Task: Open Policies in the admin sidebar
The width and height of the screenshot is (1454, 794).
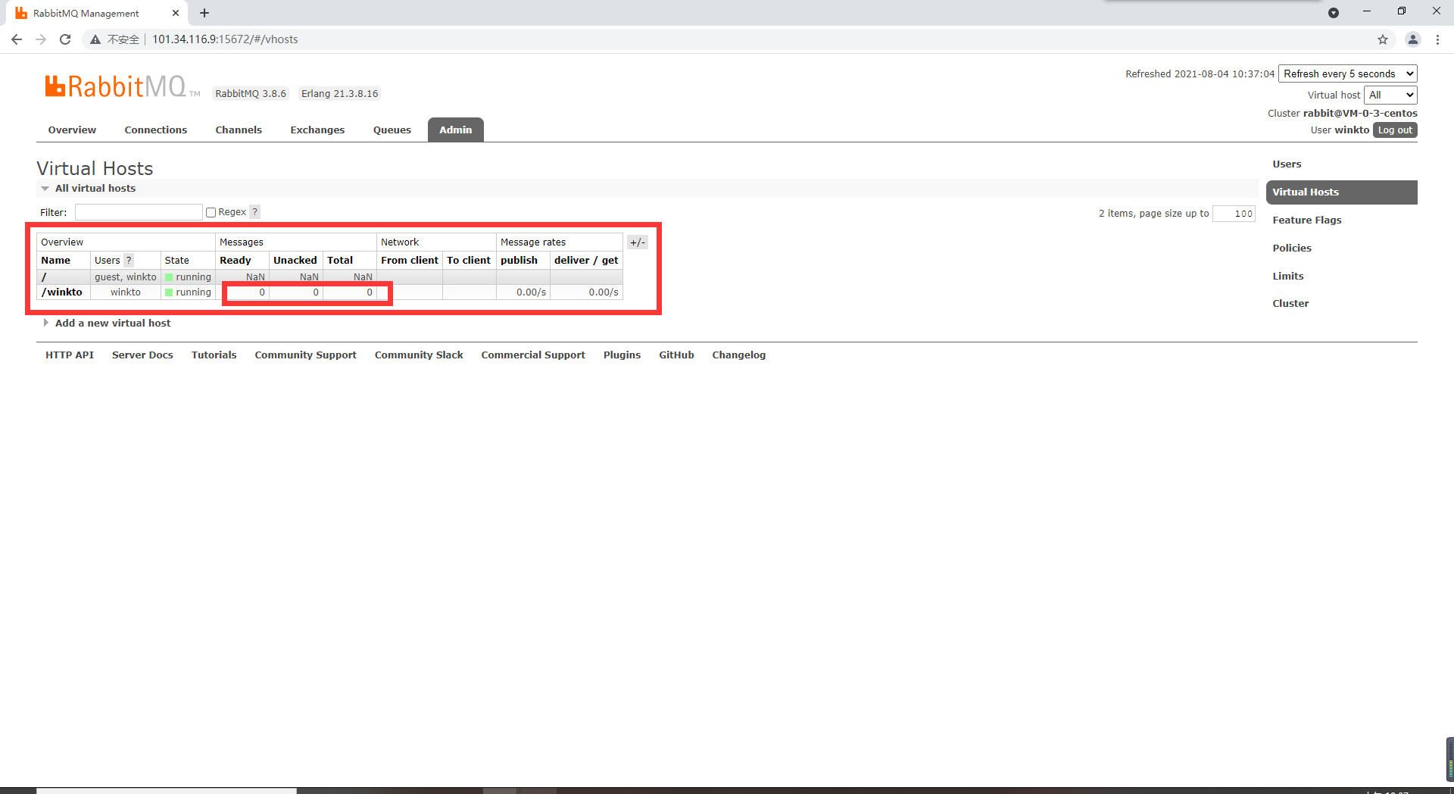Action: (1291, 248)
